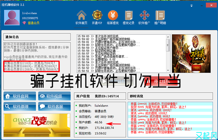Open the 结算提现 yuan coin tab
Image resolution: width=218 pixels, height=140 pixels.
[x=113, y=18]
